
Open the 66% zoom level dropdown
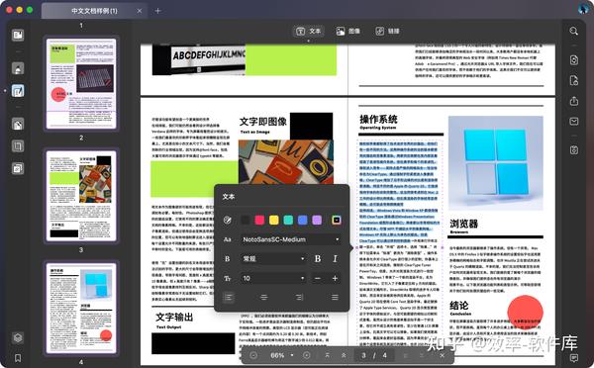tap(282, 355)
